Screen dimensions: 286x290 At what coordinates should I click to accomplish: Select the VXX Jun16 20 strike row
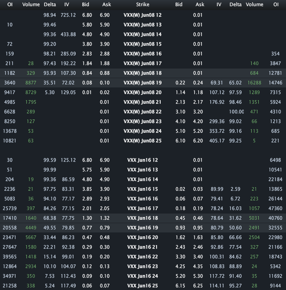[x=143, y=237]
